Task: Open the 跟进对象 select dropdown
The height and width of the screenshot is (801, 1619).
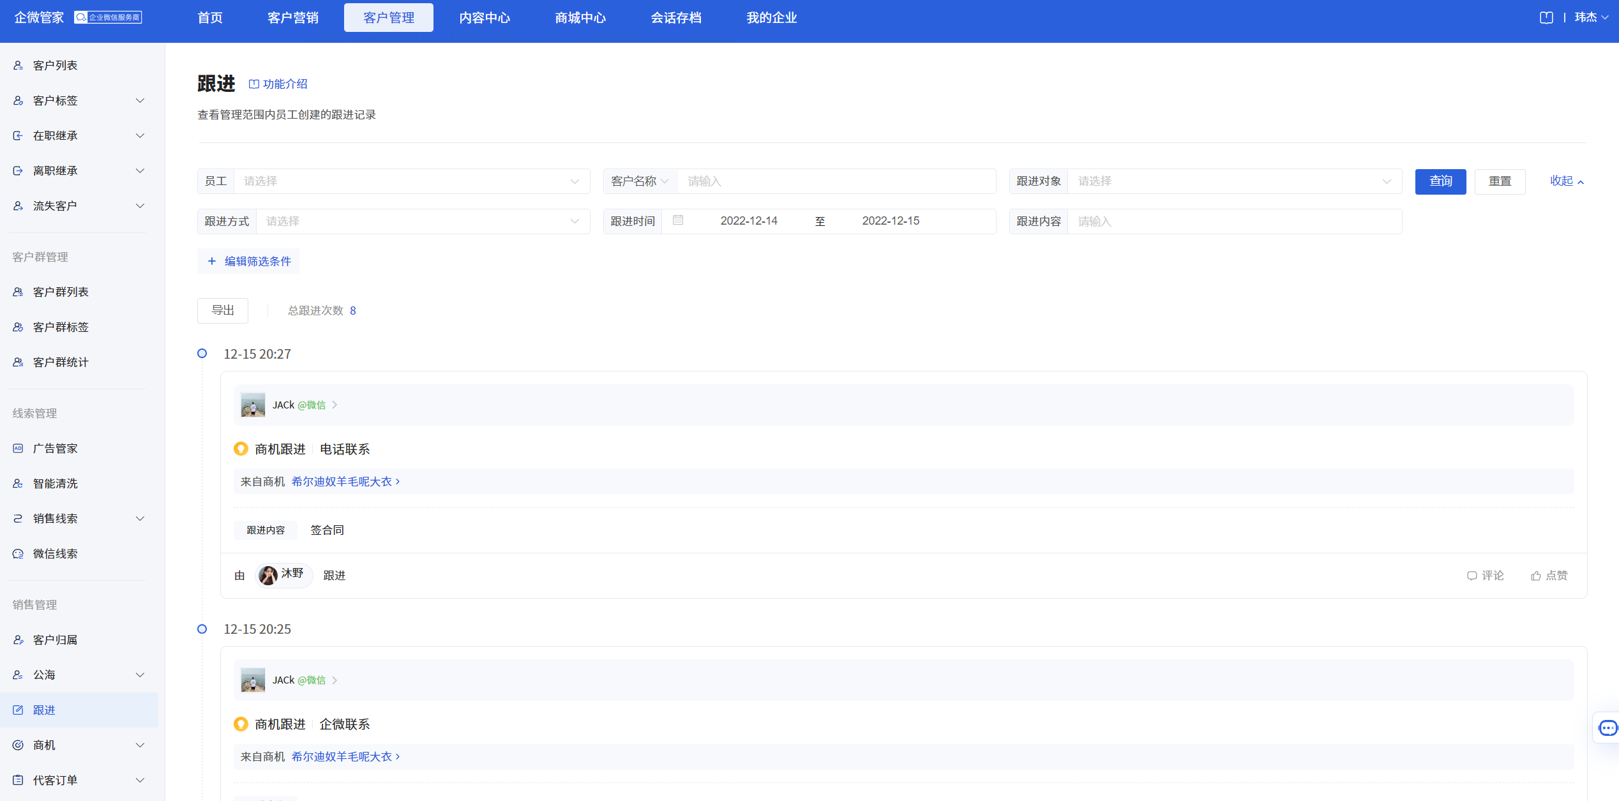Action: (x=1235, y=181)
